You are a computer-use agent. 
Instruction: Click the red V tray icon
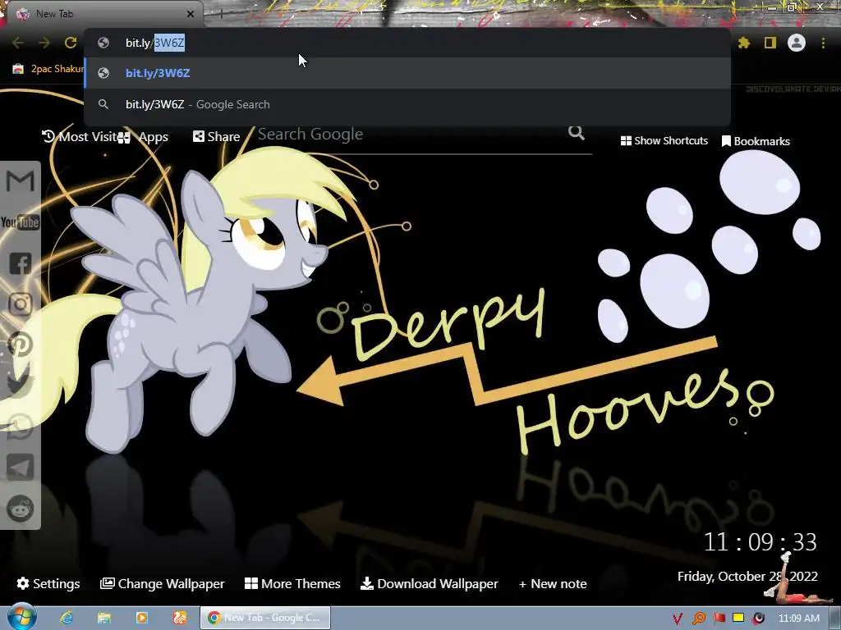point(678,619)
